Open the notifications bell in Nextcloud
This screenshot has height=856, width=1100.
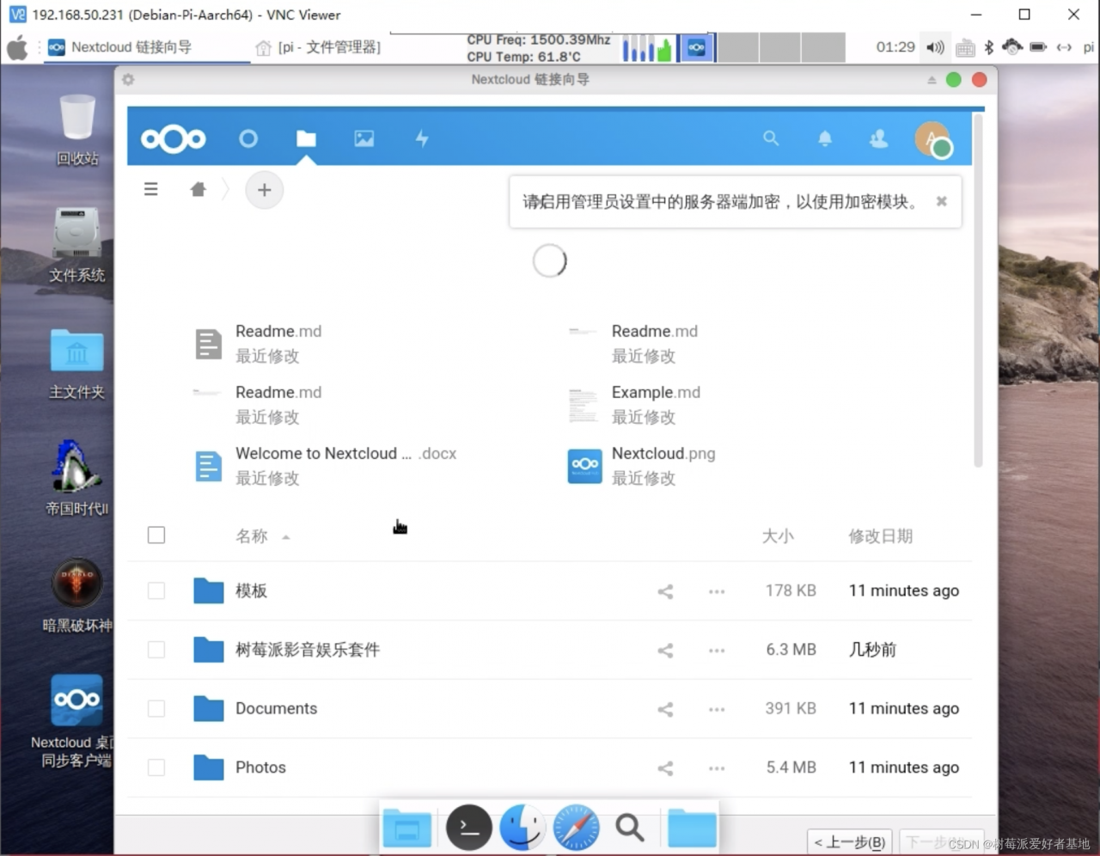coord(824,138)
